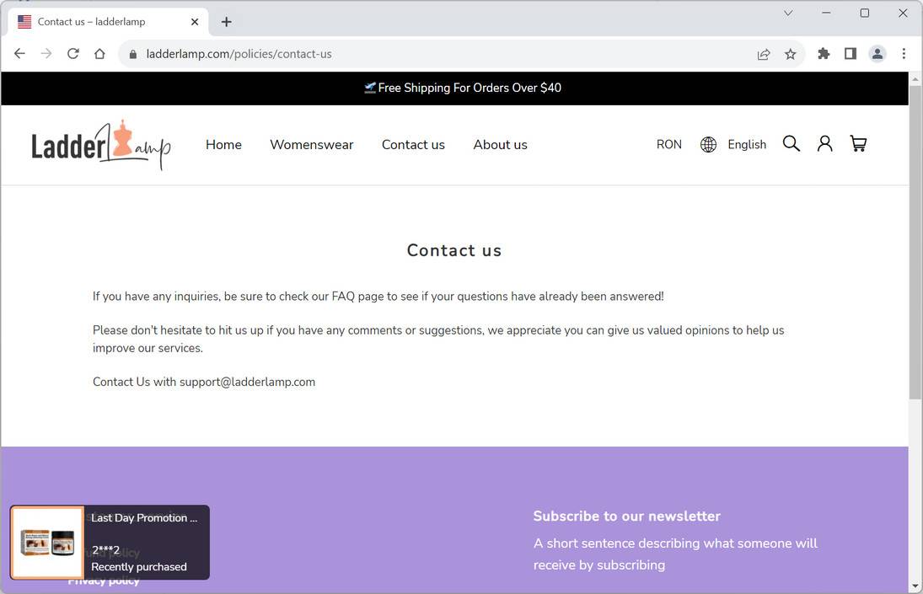Select Womenswear in the navigation menu
923x594 pixels.
click(x=311, y=144)
